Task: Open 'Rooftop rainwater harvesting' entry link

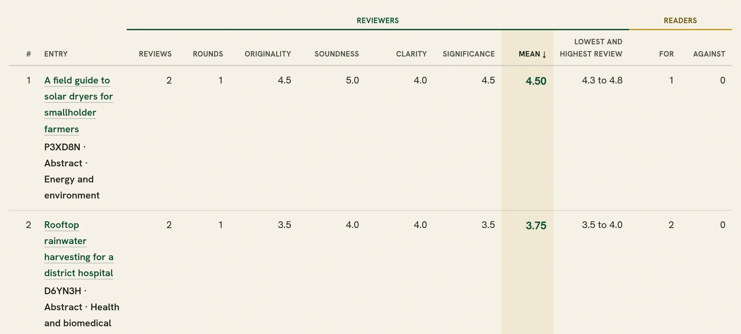Action: tap(79, 249)
